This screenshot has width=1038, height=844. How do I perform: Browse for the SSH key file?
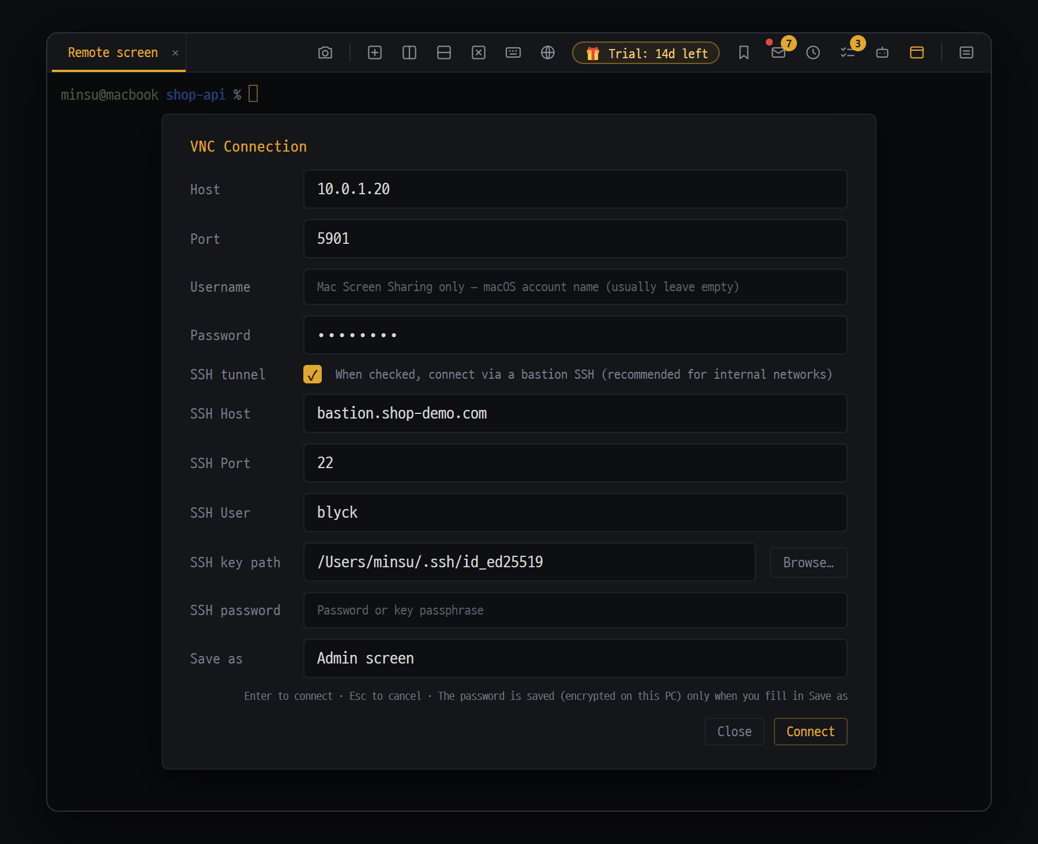[808, 562]
